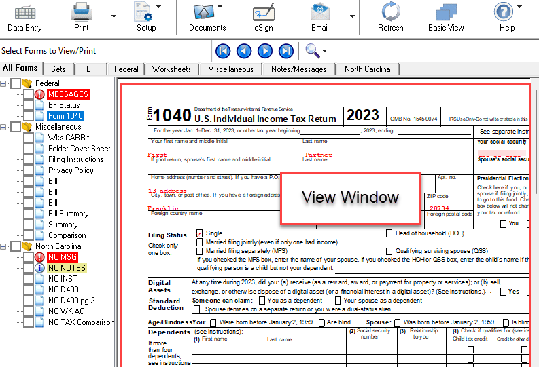
Task: Check the NC D400 checkbox
Action: (28, 290)
